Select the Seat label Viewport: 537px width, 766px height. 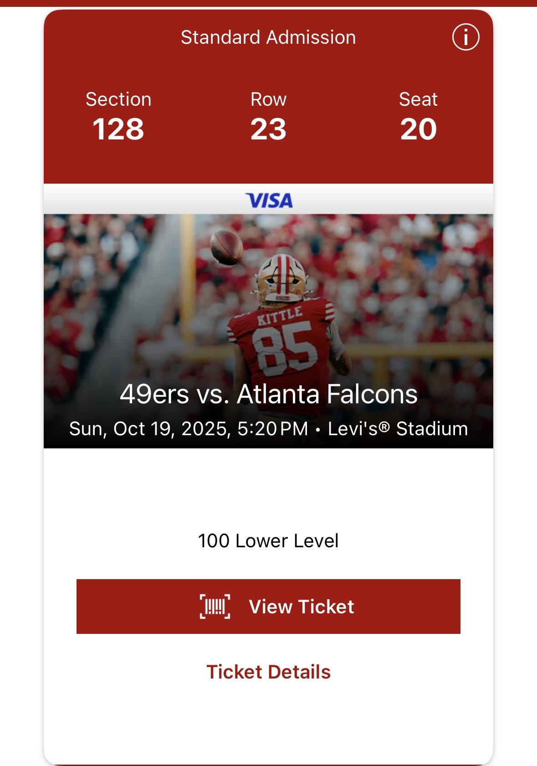tap(418, 99)
